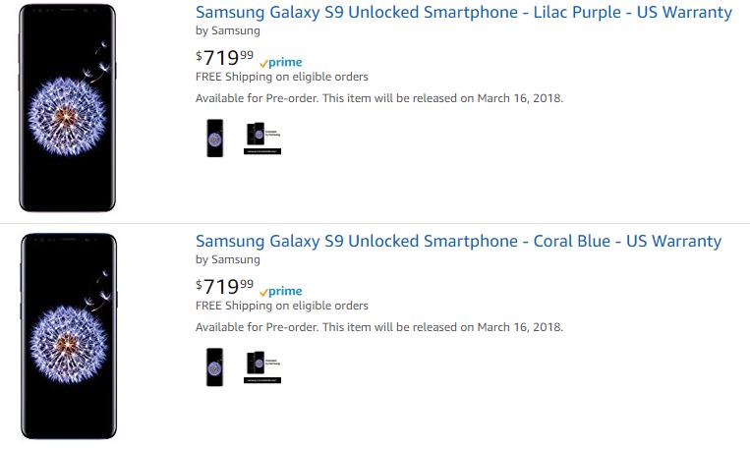Open the Galaxy S9 Coral Blue product title
Screen dimensions: 750x449
(458, 242)
